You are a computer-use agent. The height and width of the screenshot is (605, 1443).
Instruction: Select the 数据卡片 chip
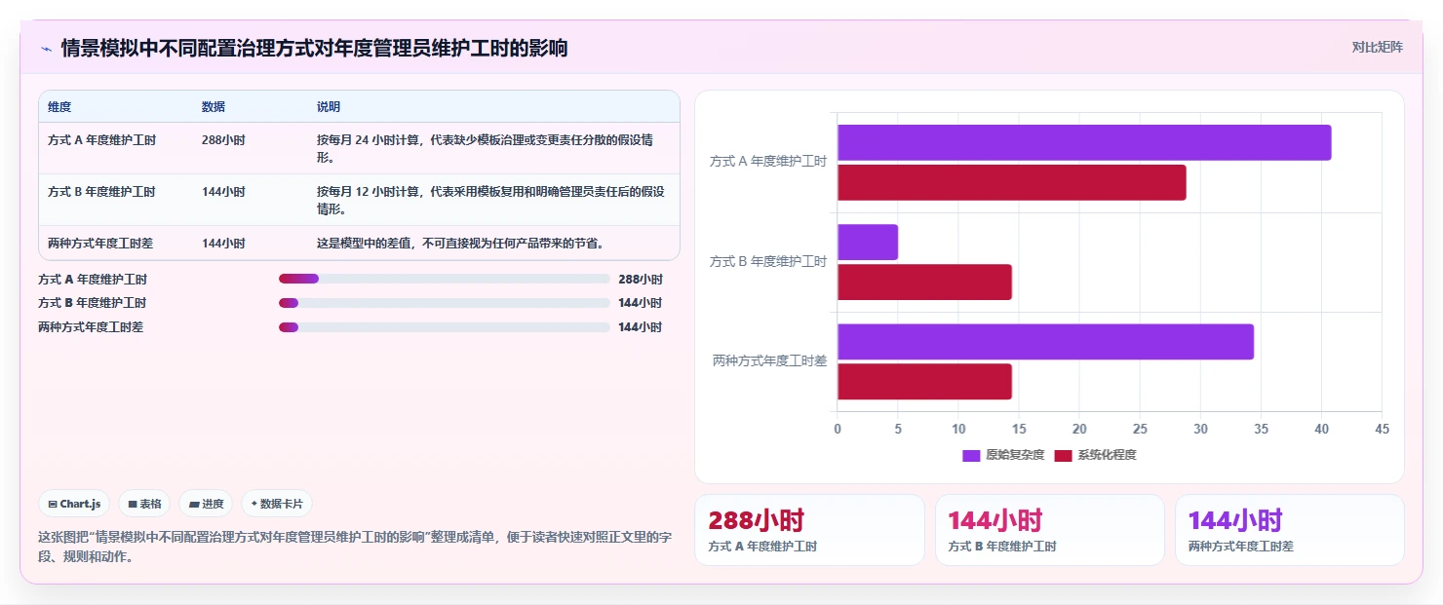coord(277,504)
